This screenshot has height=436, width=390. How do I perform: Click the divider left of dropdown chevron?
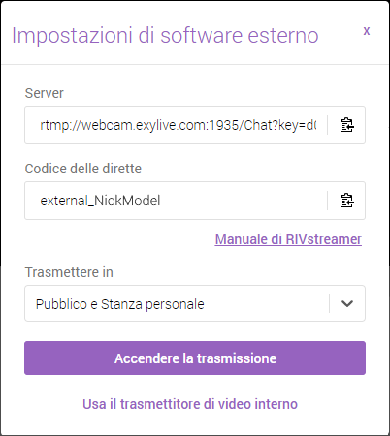click(329, 303)
